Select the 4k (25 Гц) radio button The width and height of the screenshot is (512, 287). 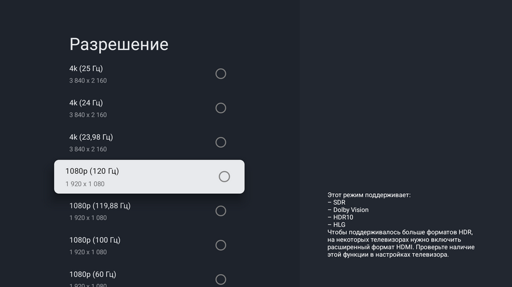pos(221,74)
